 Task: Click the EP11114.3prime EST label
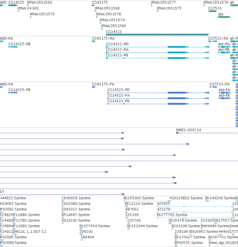coord(139,204)
